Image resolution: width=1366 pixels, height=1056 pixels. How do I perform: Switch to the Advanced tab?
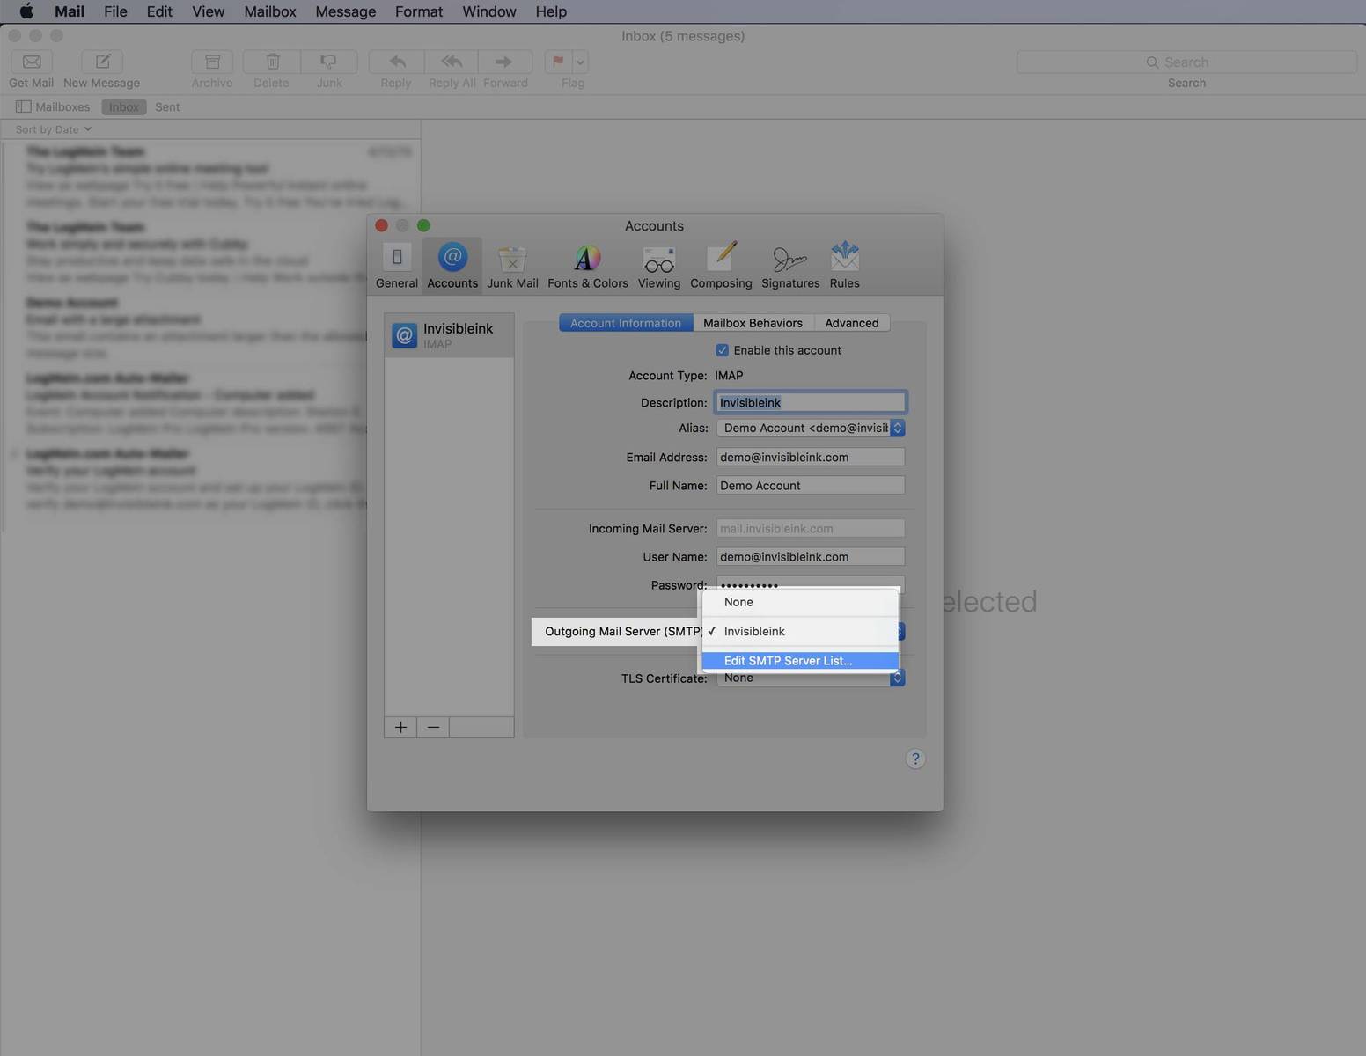coord(852,323)
